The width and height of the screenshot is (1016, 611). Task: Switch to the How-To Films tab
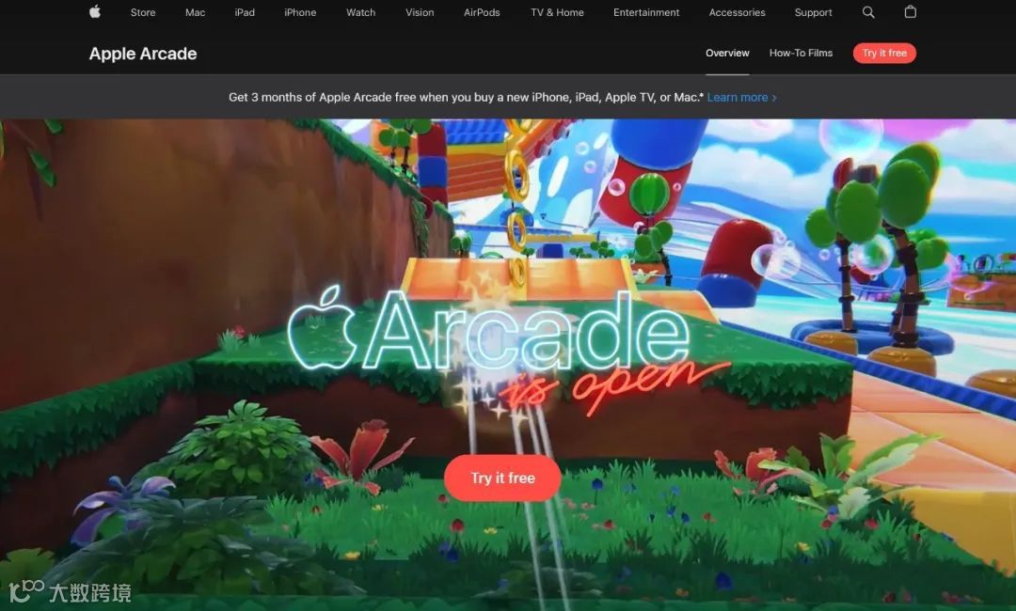pos(801,53)
